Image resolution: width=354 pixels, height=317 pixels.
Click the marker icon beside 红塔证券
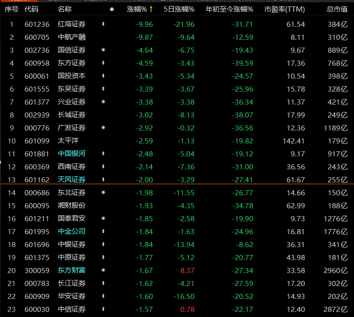103,24
